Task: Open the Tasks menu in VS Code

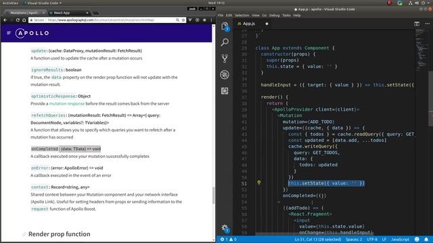Action: pos(286,16)
